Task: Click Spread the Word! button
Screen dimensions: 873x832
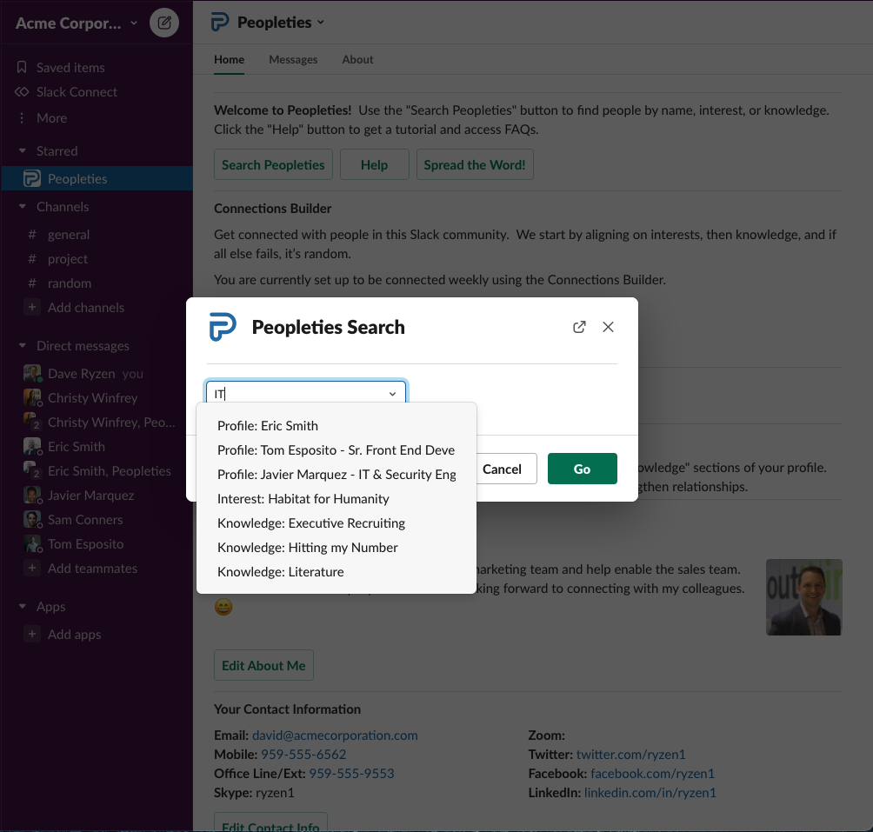Action: pos(475,164)
